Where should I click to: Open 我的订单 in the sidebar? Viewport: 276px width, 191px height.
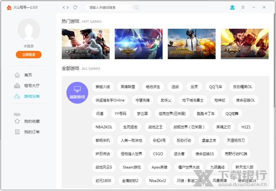32,132
